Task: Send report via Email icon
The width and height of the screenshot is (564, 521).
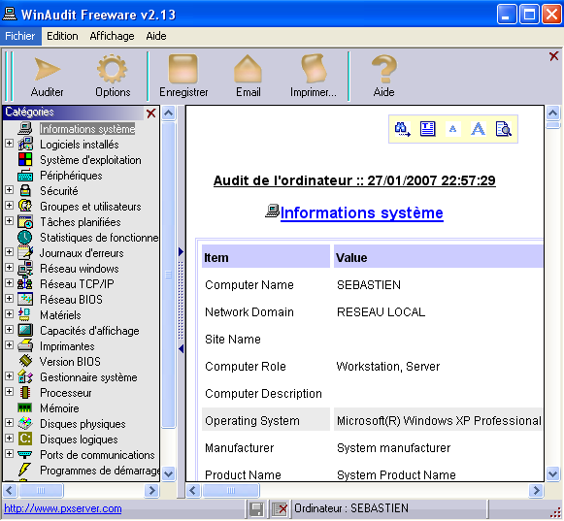Action: [x=249, y=77]
